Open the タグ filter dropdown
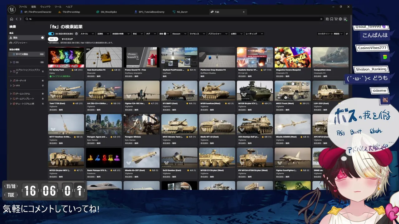The image size is (399, 224). 151,34
